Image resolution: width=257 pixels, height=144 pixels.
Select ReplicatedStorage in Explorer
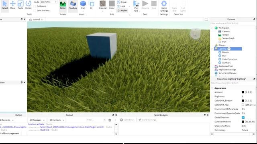coord(227,70)
